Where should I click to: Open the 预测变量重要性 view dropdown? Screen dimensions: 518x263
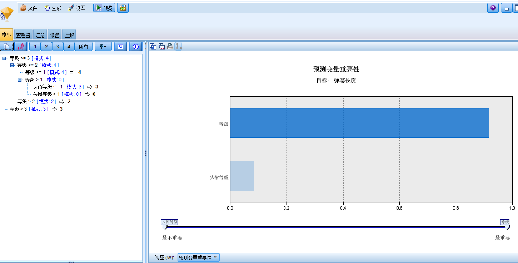click(x=199, y=258)
